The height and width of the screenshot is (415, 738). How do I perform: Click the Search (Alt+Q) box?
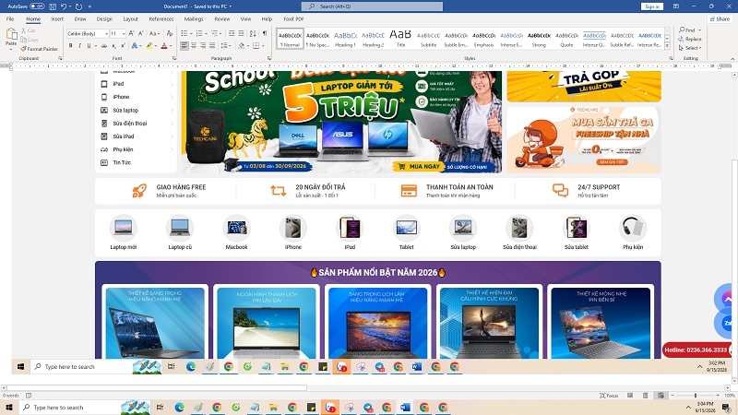pyautogui.click(x=372, y=6)
